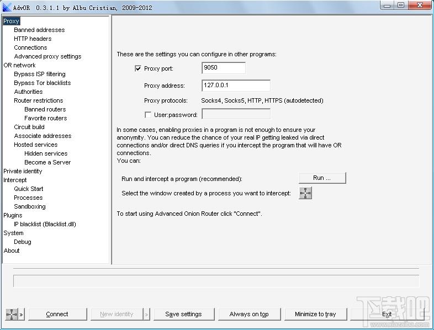Select Hosted services item

36,145
